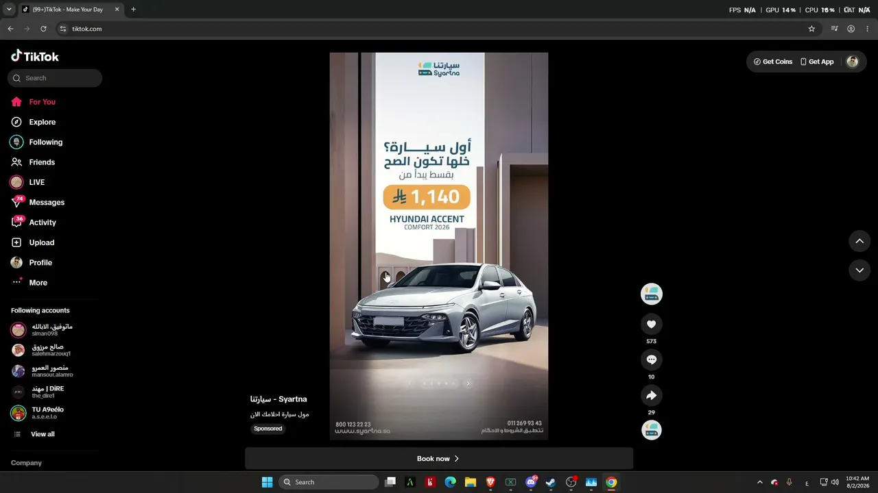Go to next video with down chevron
Viewport: 878px width, 493px height.
pyautogui.click(x=859, y=270)
